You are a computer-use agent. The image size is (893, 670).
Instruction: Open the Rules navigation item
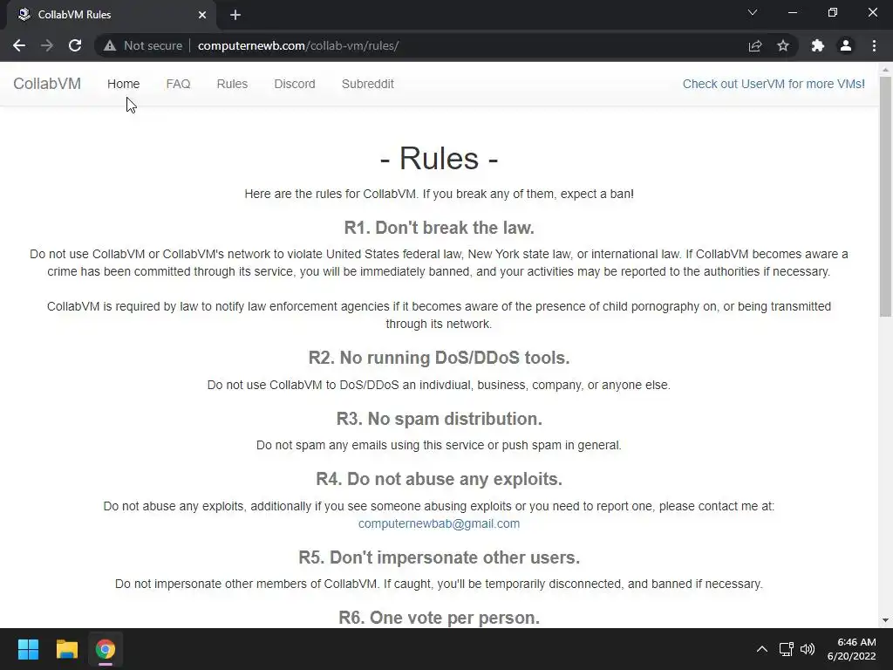click(232, 84)
